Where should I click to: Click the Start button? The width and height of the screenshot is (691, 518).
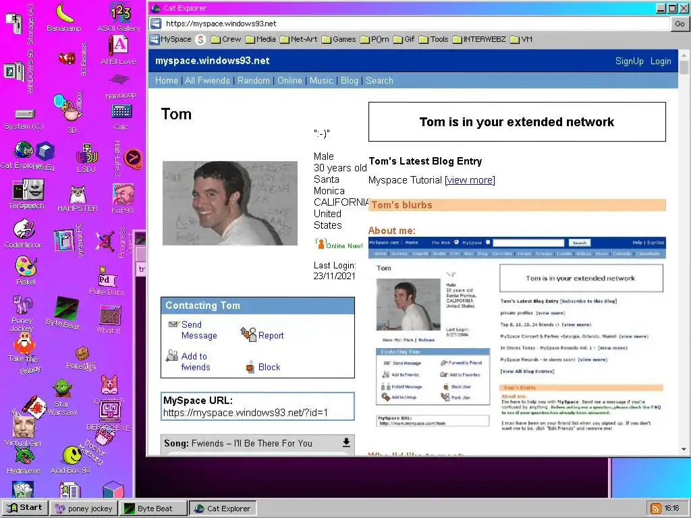click(x=25, y=508)
